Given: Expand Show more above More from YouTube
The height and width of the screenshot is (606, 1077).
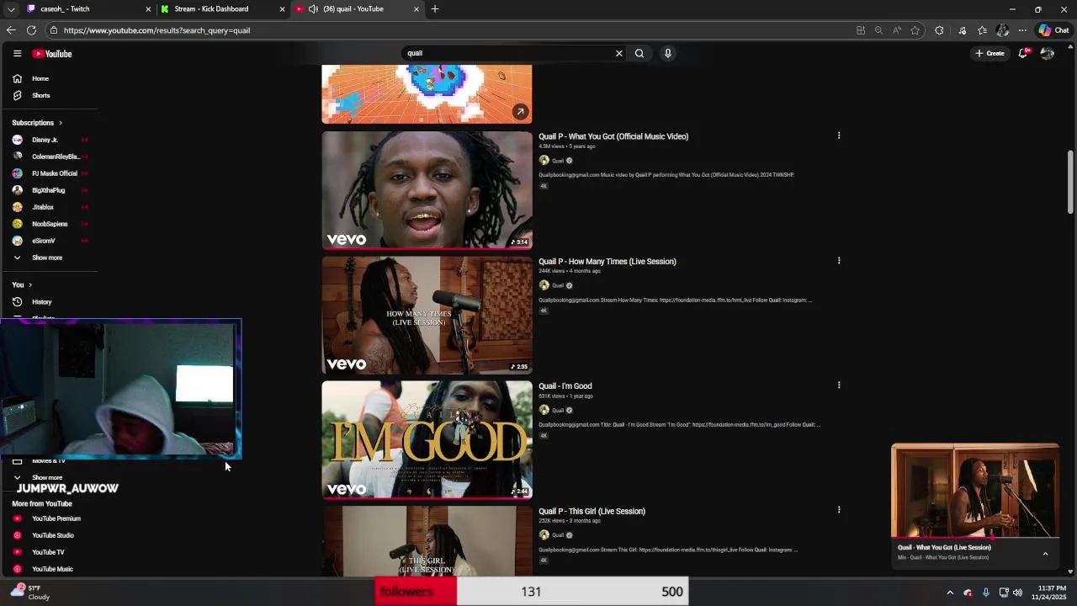Looking at the screenshot, I should [x=49, y=477].
